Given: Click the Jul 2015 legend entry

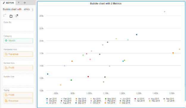Looking at the screenshot, I should click(139, 99).
